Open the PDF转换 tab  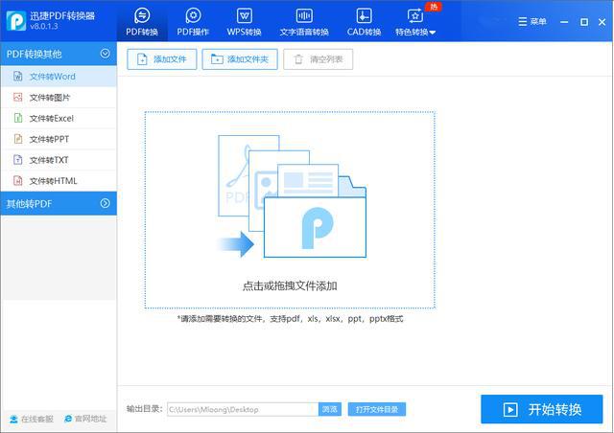(142, 21)
